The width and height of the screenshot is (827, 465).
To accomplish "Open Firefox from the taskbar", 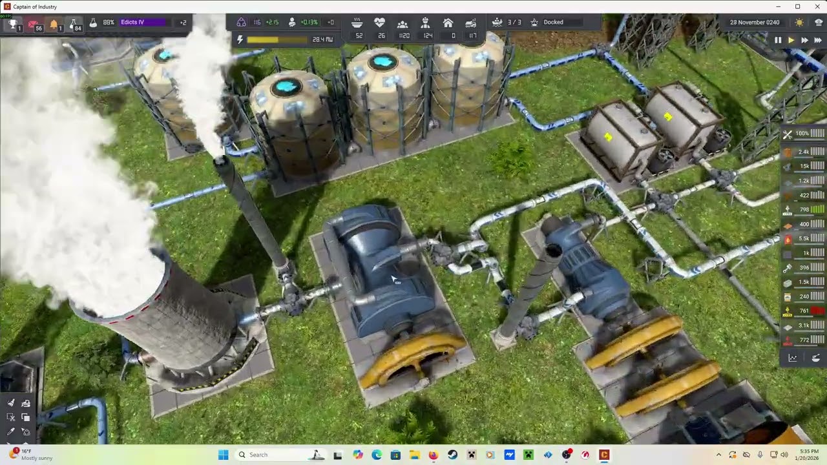I will [x=433, y=455].
